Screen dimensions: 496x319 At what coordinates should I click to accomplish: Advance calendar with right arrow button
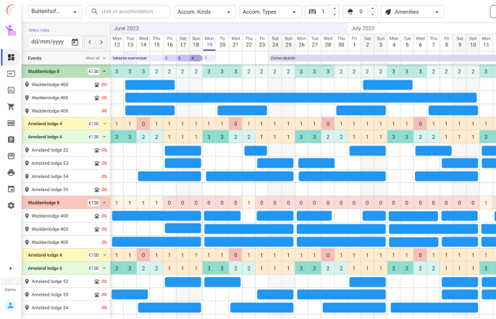101,42
